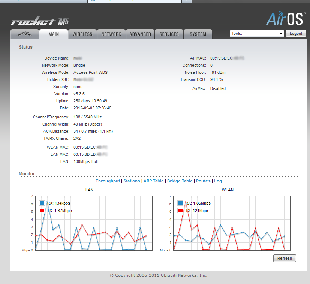Screen dimensions: 310x284
Task: Click the Refresh button
Action: coord(285,258)
